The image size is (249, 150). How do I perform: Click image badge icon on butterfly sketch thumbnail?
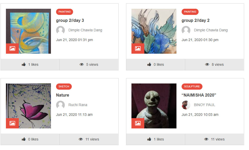12,123
